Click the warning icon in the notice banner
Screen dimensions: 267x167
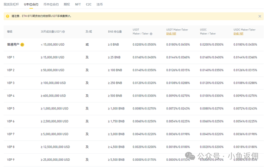7,16
